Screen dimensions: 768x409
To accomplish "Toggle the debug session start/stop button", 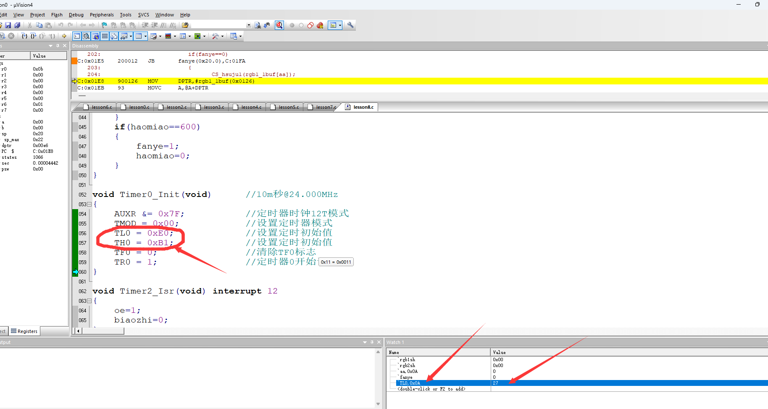I will click(x=279, y=25).
